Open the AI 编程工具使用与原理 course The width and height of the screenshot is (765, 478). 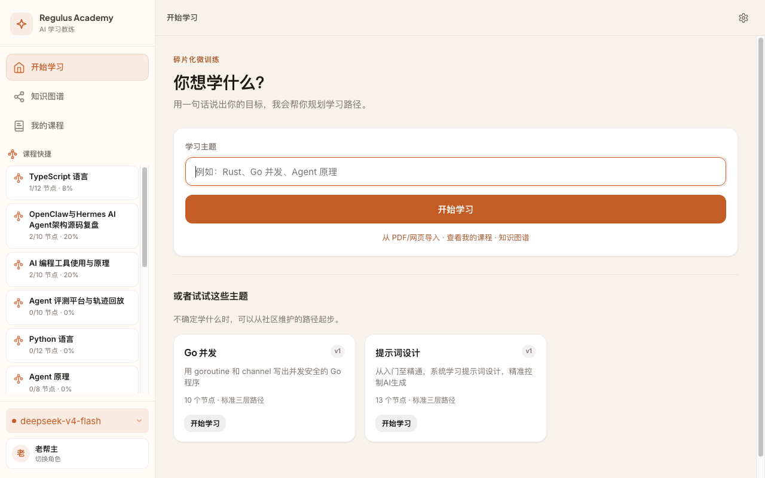72,269
